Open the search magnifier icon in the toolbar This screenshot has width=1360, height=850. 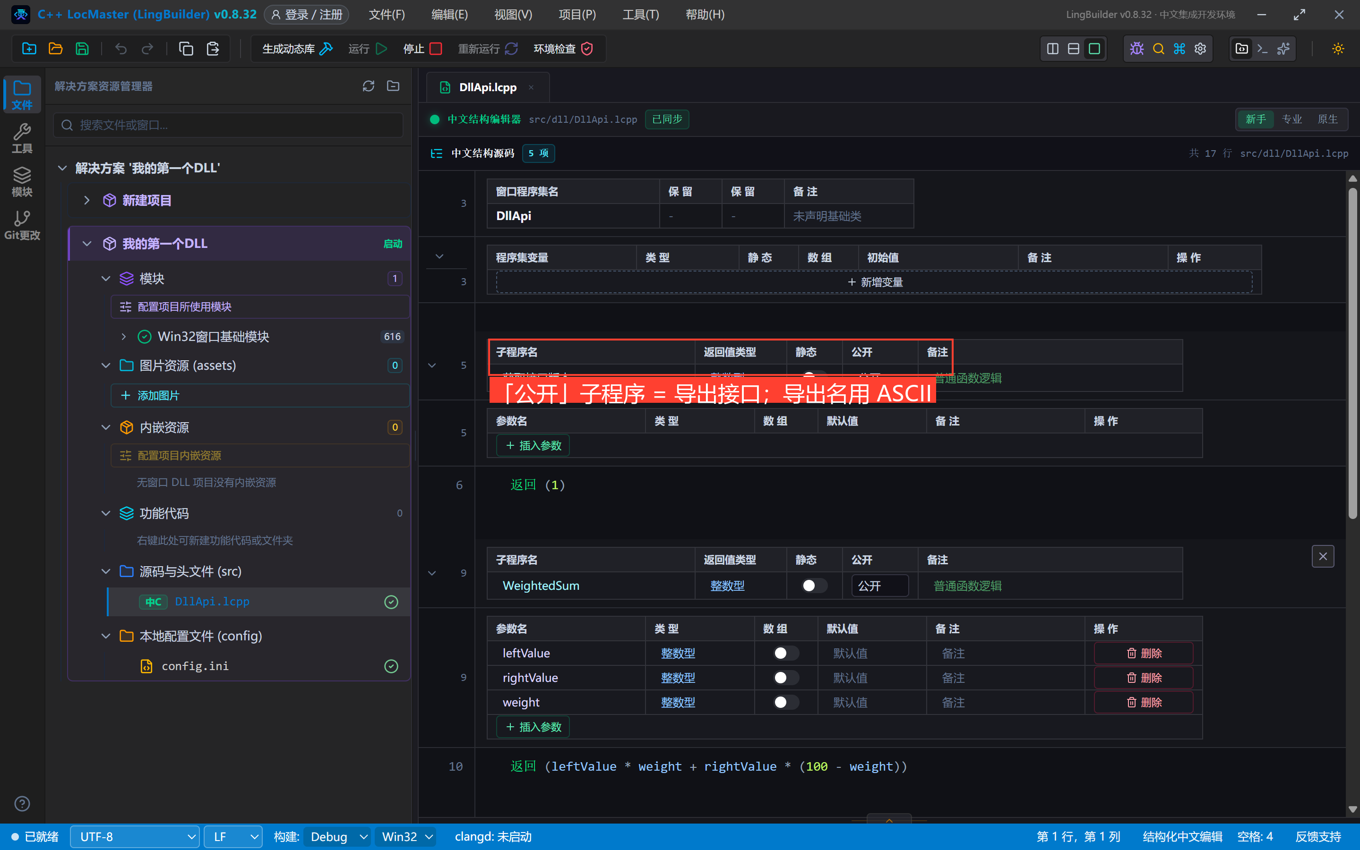tap(1158, 49)
